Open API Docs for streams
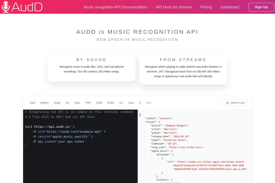The image size is (275, 183). [x=174, y=7]
